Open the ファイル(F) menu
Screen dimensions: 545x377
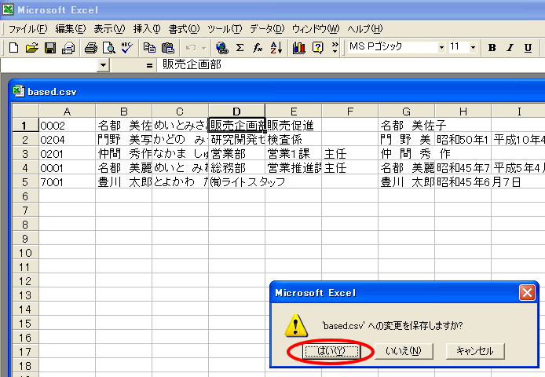27,29
